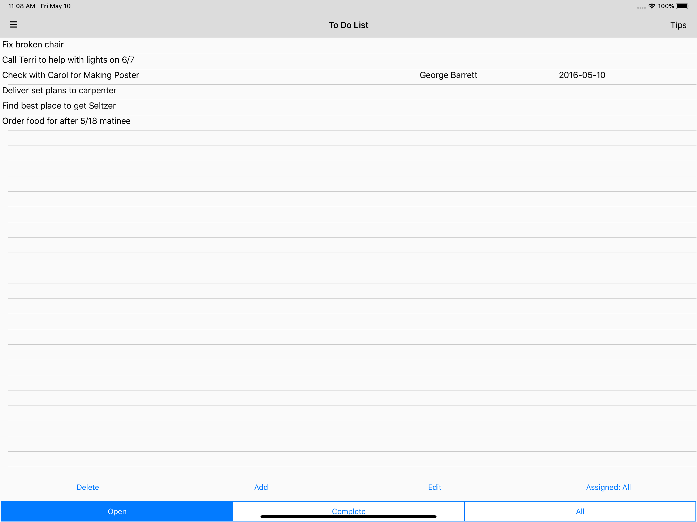697x522 pixels.
Task: Select 'Deliver set plans to carpenter' task
Action: (348, 92)
